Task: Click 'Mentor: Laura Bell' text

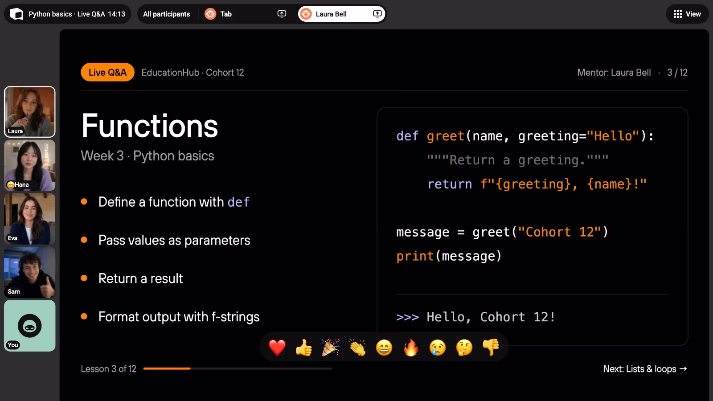Action: (614, 72)
